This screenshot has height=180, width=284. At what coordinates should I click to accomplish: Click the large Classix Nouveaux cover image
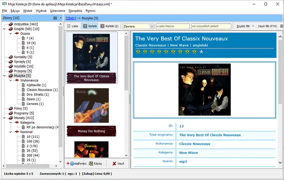click(x=205, y=90)
